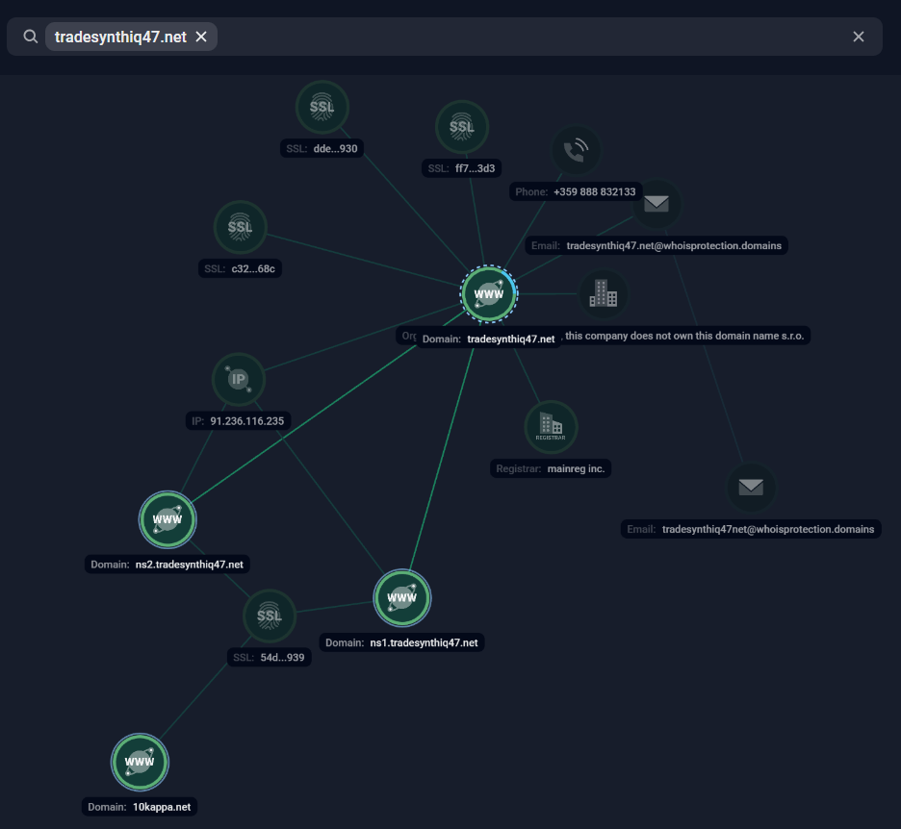Image resolution: width=901 pixels, height=829 pixels.
Task: Click the SSL c32...68c certificate node
Action: pyautogui.click(x=240, y=227)
